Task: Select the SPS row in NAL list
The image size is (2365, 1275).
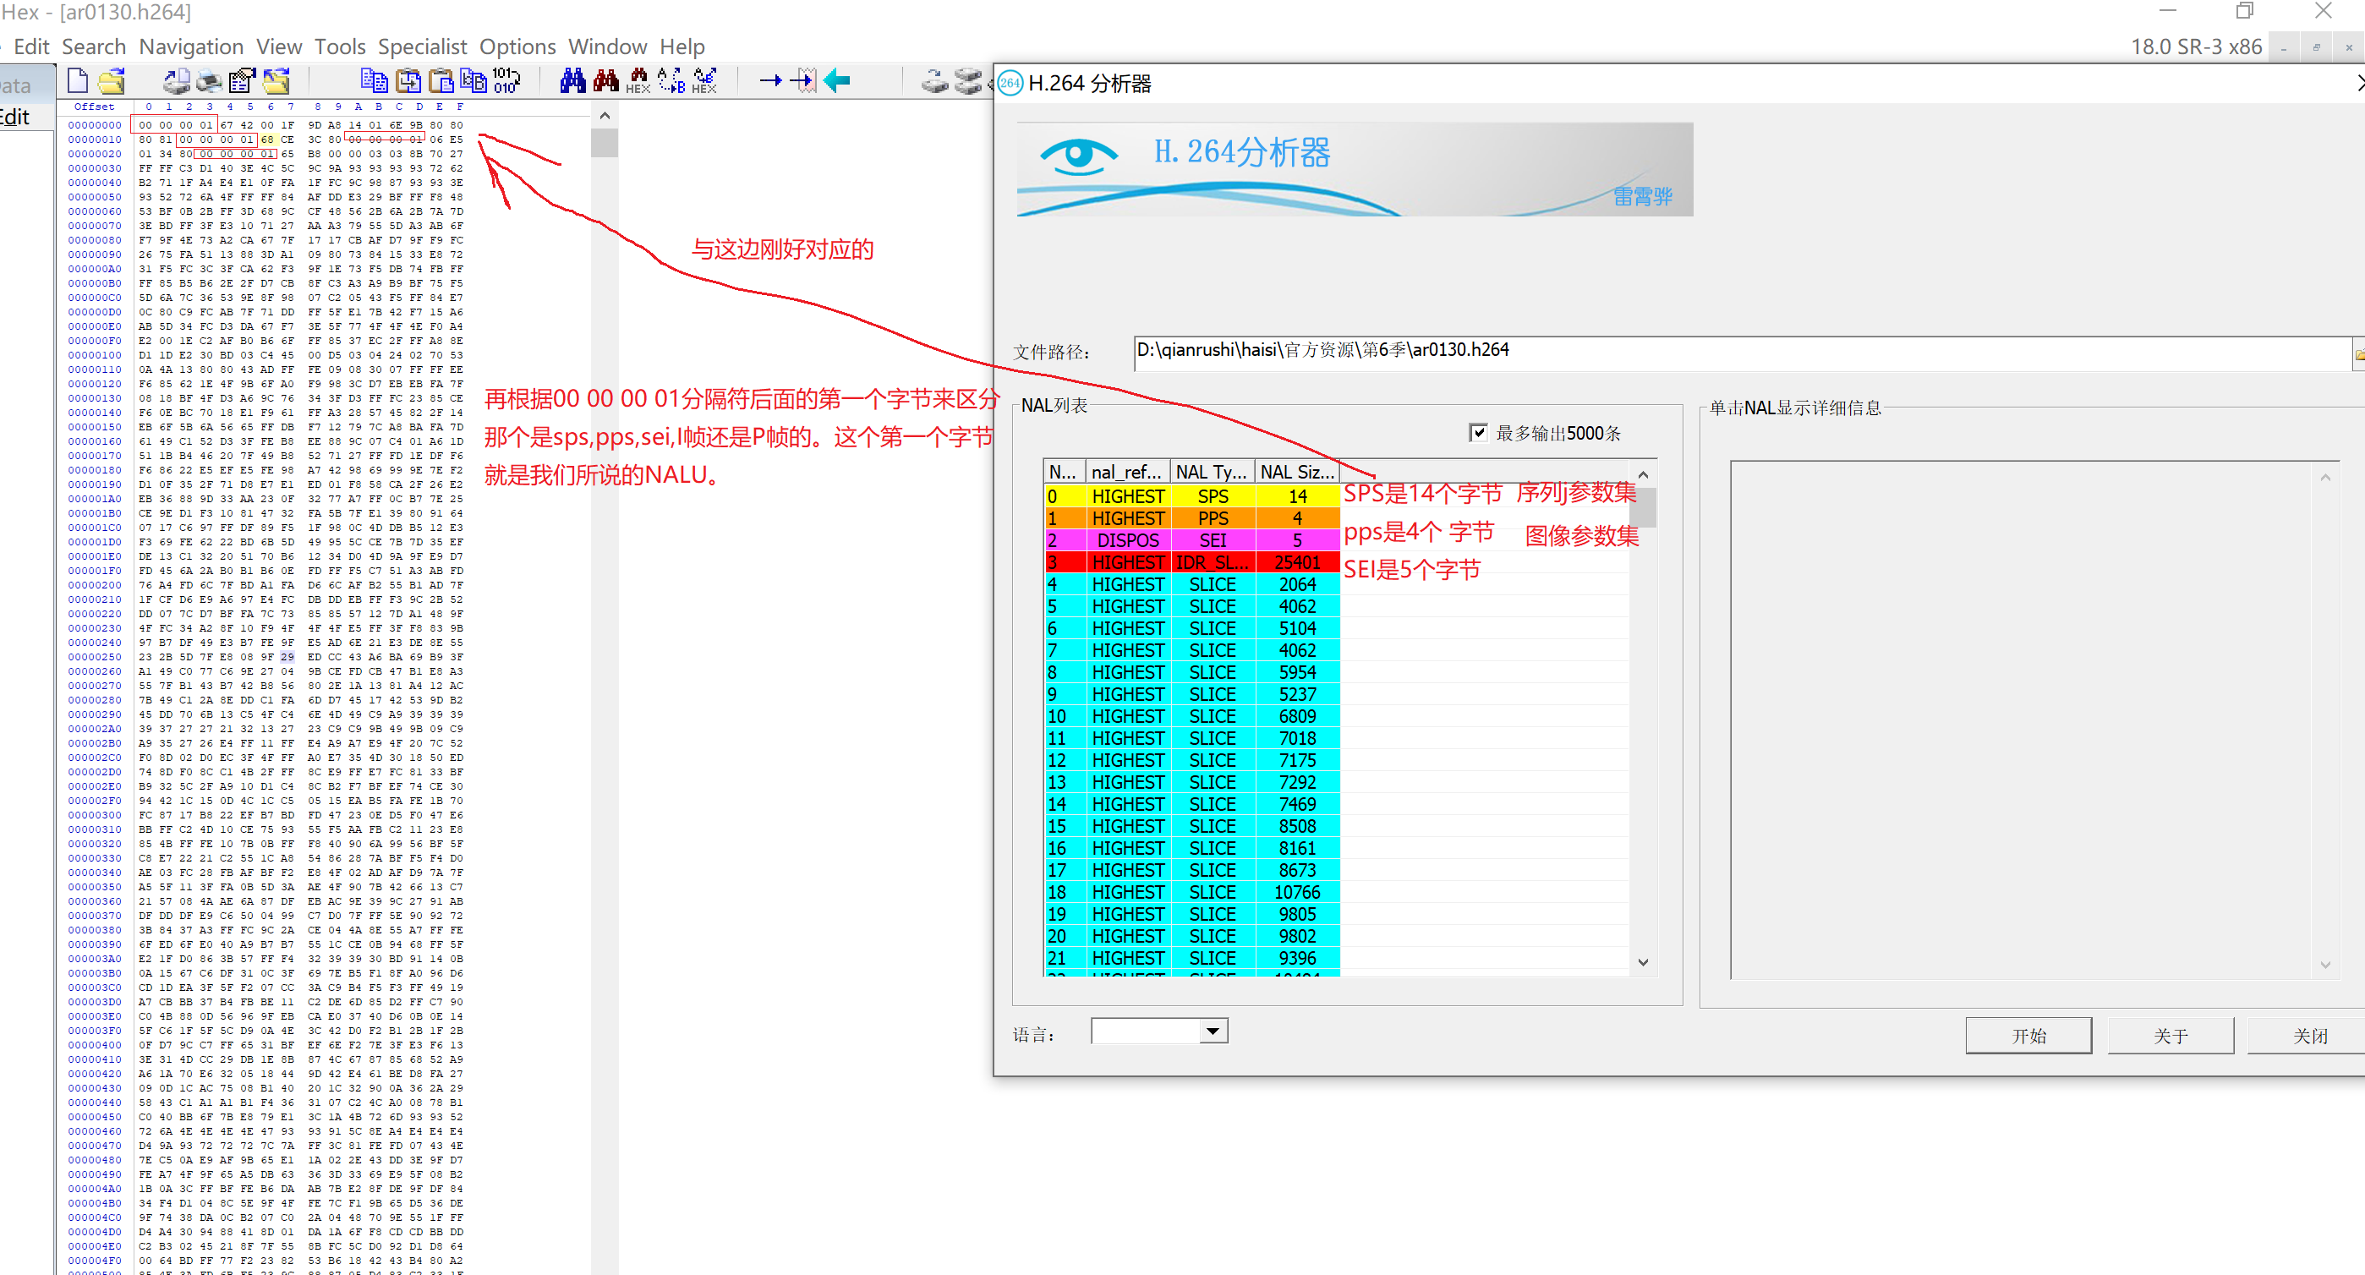Action: click(1191, 495)
